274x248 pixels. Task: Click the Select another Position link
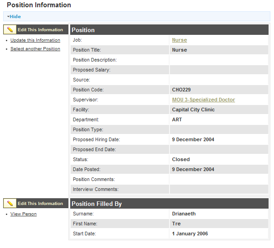click(35, 49)
